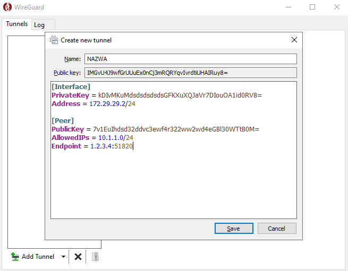Click the PublicKey keyword in the editor
The width and height of the screenshot is (348, 271).
click(67, 129)
